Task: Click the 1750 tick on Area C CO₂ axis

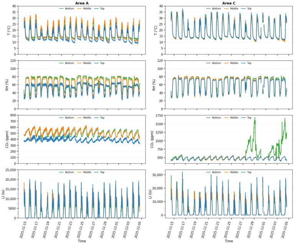Action: (160, 115)
